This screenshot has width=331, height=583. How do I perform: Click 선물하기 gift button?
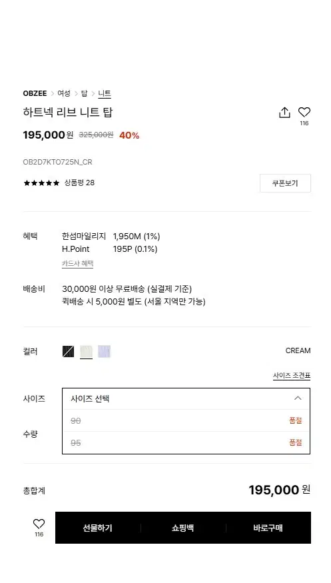[98, 528]
